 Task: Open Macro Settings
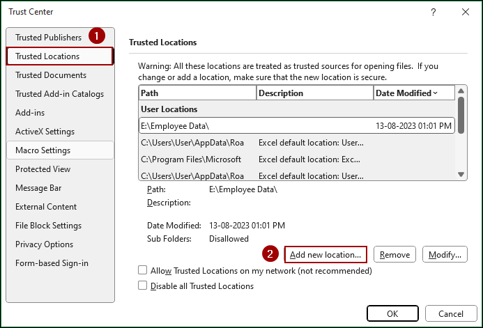tap(60, 150)
